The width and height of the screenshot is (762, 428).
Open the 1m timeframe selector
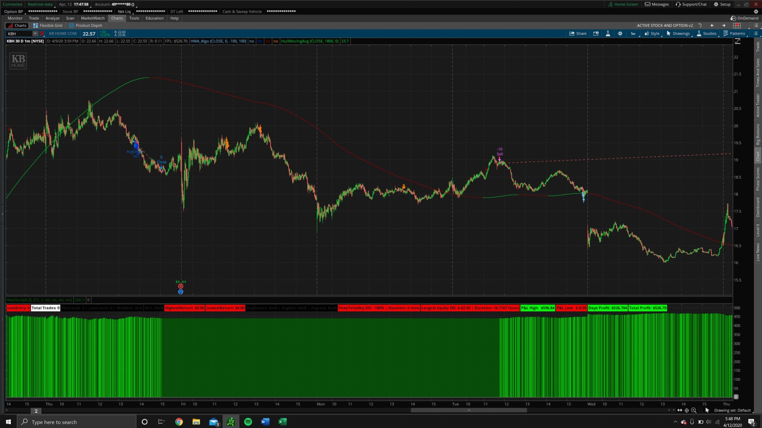click(x=633, y=34)
